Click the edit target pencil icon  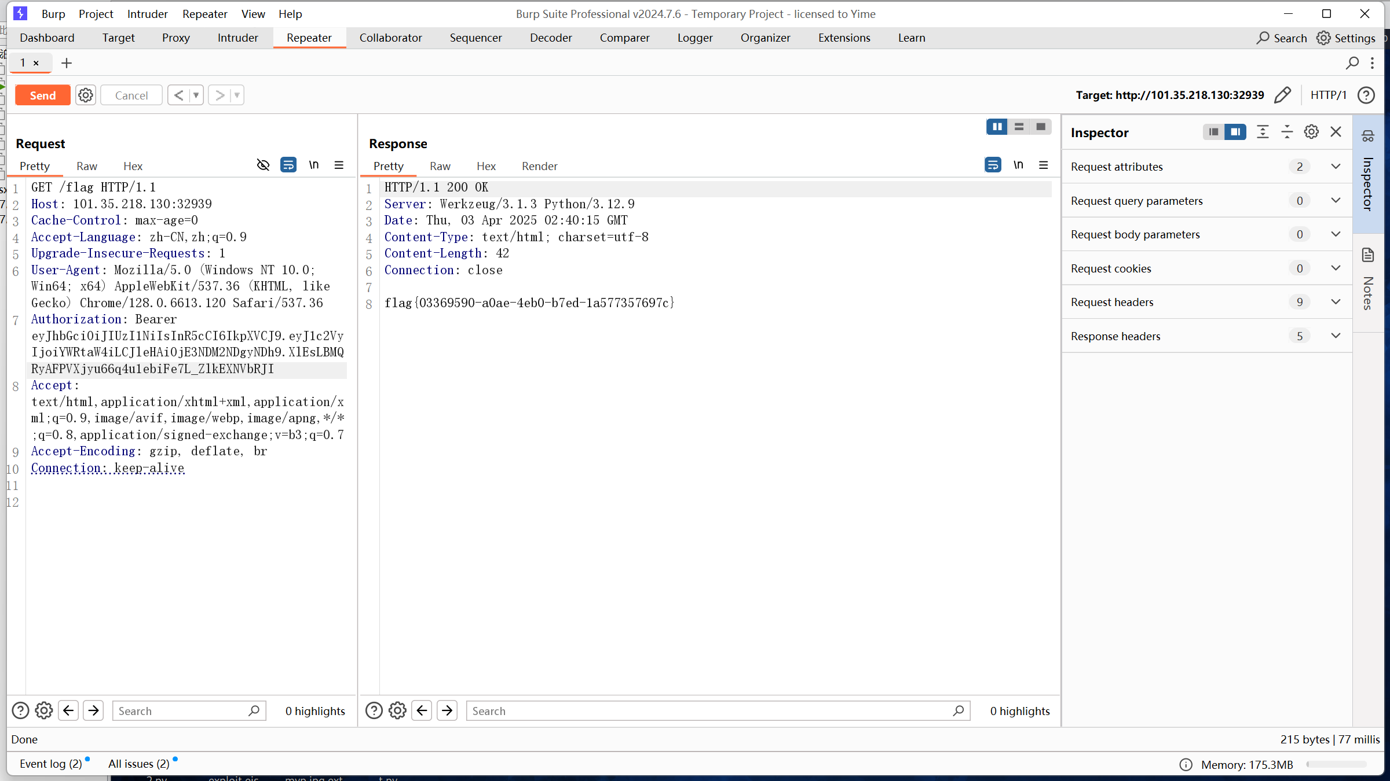(x=1283, y=95)
